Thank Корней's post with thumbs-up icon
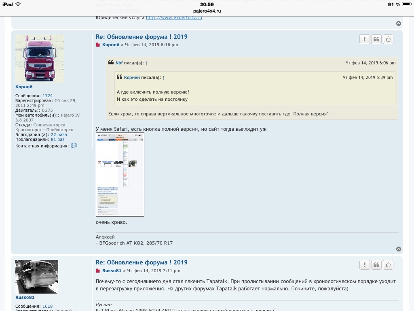 click(388, 39)
